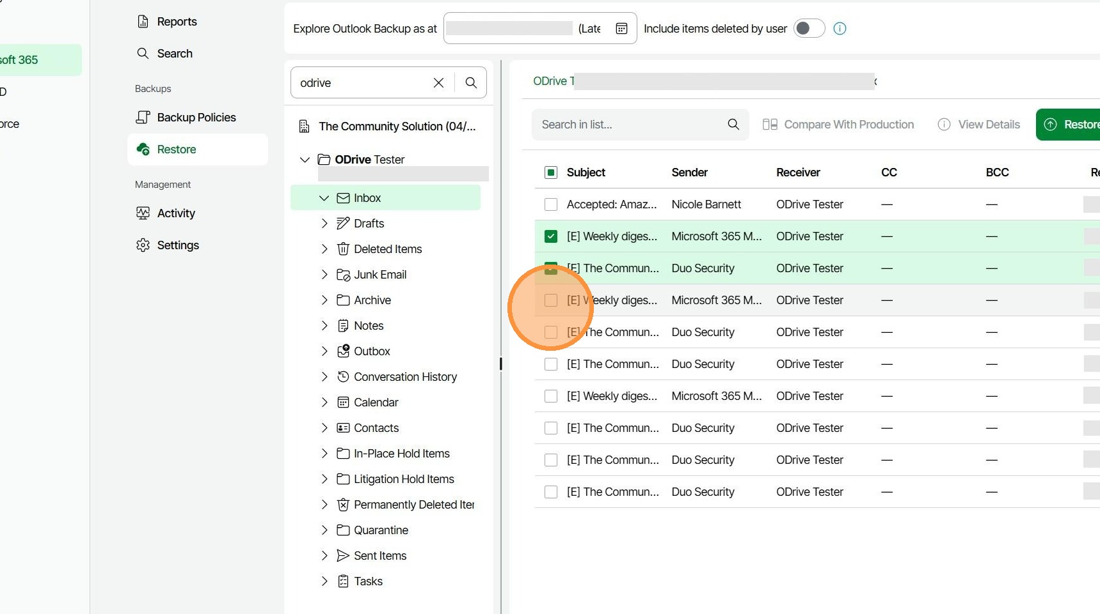Viewport: 1100px width, 614px height.
Task: Open Backup Policies in the sidebar
Action: 196,118
